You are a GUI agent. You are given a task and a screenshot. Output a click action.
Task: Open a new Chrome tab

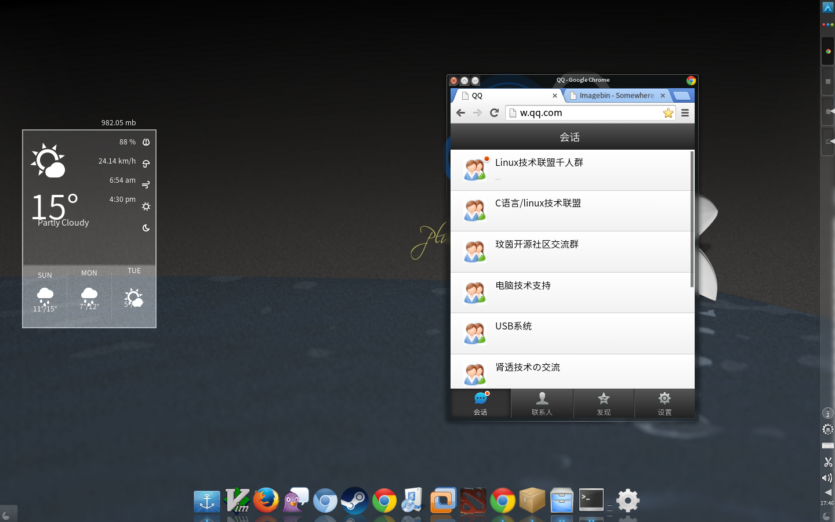click(682, 96)
